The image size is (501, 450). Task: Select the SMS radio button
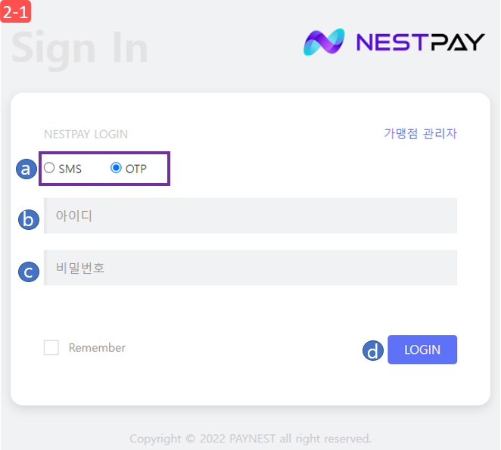(49, 168)
